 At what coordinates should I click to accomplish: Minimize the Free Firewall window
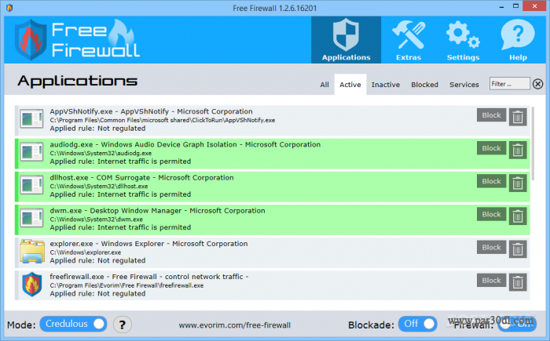(502, 6)
